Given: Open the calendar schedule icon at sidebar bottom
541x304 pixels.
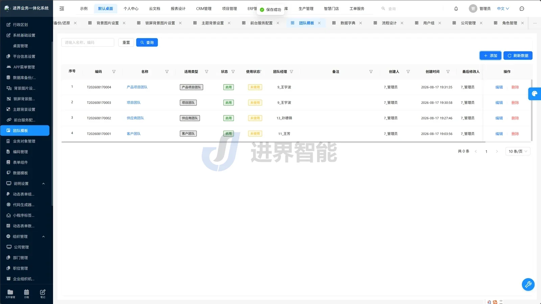Looking at the screenshot, I should click(x=26, y=294).
